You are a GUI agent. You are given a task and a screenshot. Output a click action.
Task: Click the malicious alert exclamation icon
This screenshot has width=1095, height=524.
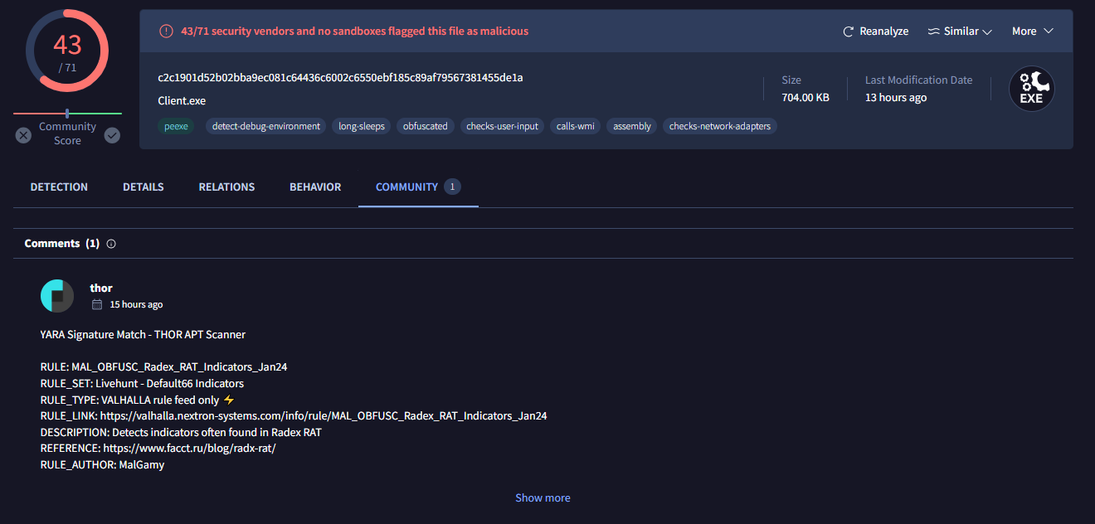(x=166, y=32)
